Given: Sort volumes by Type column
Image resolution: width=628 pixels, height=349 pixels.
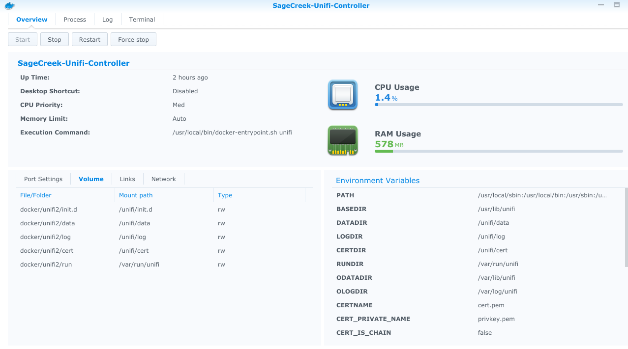Looking at the screenshot, I should click(225, 195).
